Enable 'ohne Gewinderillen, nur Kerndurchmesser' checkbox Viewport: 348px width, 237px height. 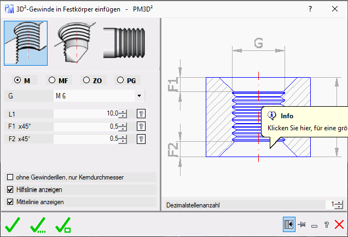click(10, 177)
